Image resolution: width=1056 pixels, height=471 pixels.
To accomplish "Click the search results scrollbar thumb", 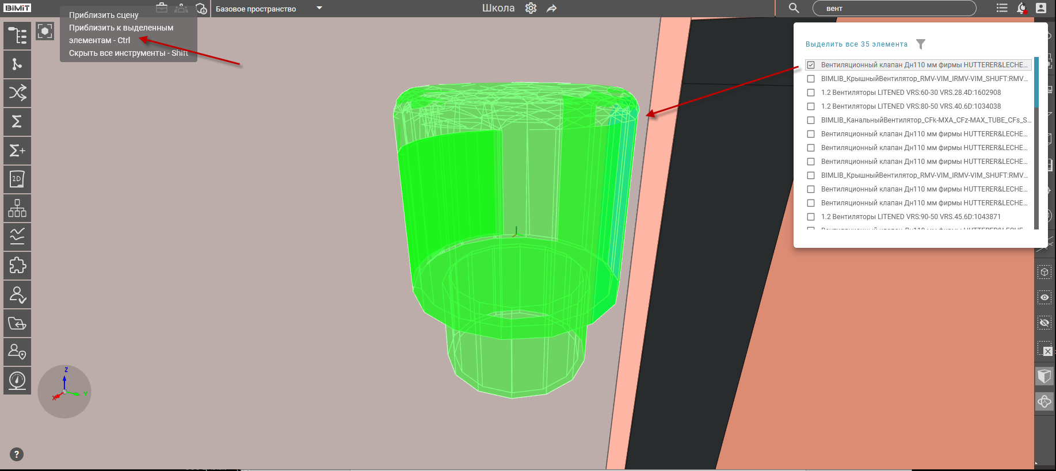I will point(1036,82).
